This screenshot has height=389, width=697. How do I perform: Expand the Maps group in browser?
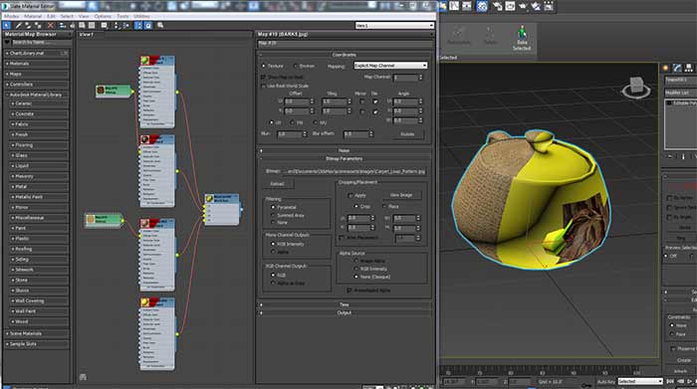point(37,74)
